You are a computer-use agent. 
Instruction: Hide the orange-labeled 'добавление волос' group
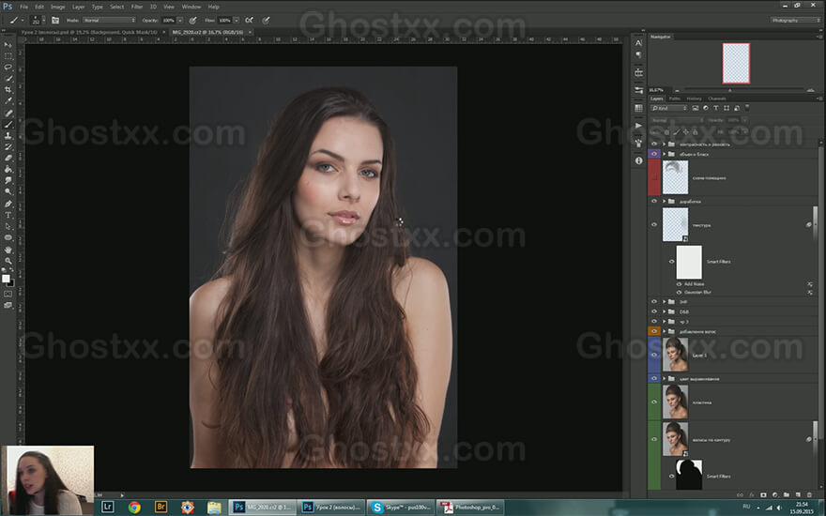point(654,332)
